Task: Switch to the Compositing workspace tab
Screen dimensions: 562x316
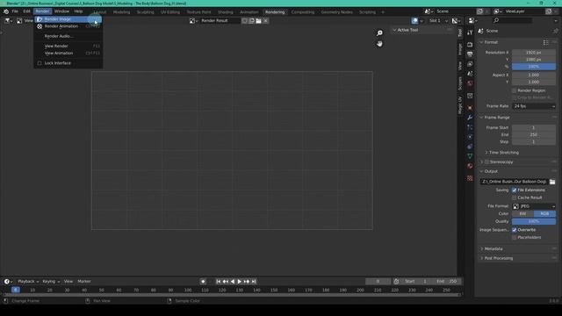Action: pos(302,12)
